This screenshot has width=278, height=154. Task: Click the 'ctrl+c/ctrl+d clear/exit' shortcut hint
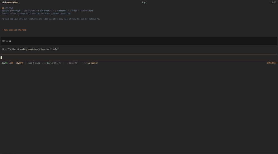(x=38, y=11)
